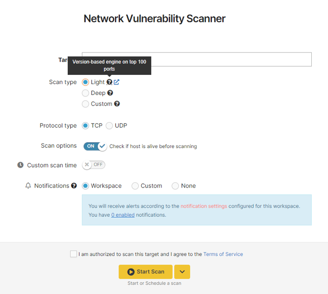Enable the Custom scan time toggle
Viewport: 328px width, 294px height.
coord(93,165)
